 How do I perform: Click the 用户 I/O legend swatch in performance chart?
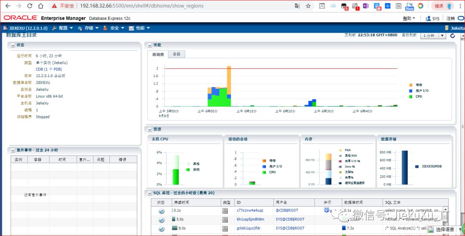click(411, 91)
